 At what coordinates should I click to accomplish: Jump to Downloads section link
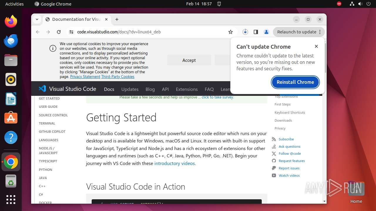coord(283,120)
